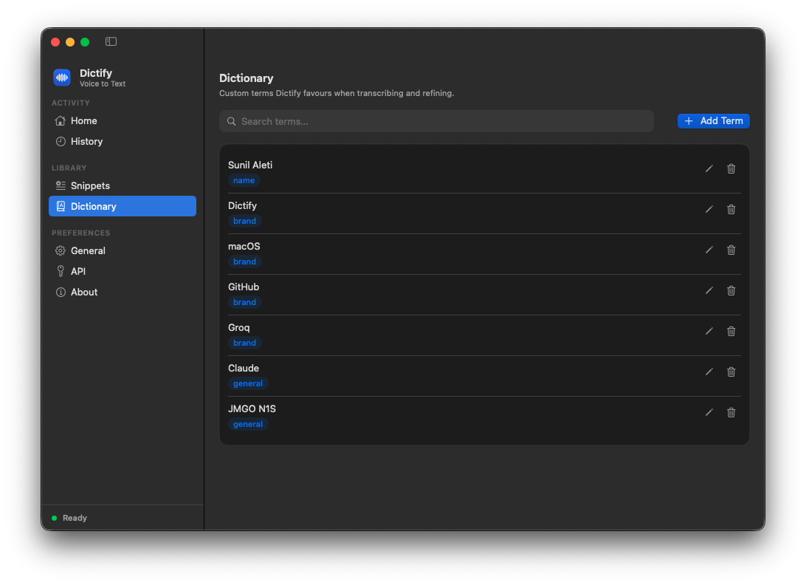Viewport: 806px width, 585px height.
Task: Click the magnifier icon in search field
Action: (x=231, y=121)
